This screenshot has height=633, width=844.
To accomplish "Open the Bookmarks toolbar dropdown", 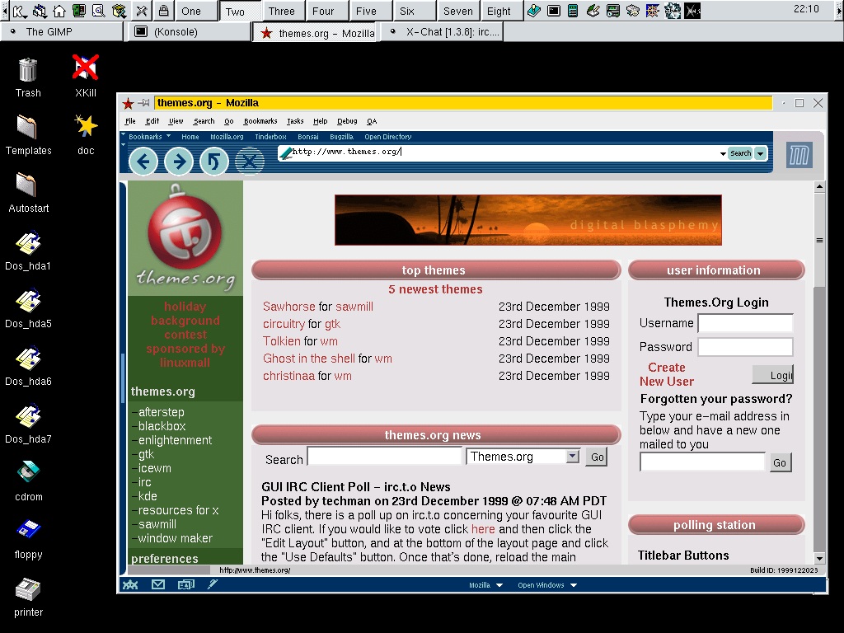I will pos(150,137).
